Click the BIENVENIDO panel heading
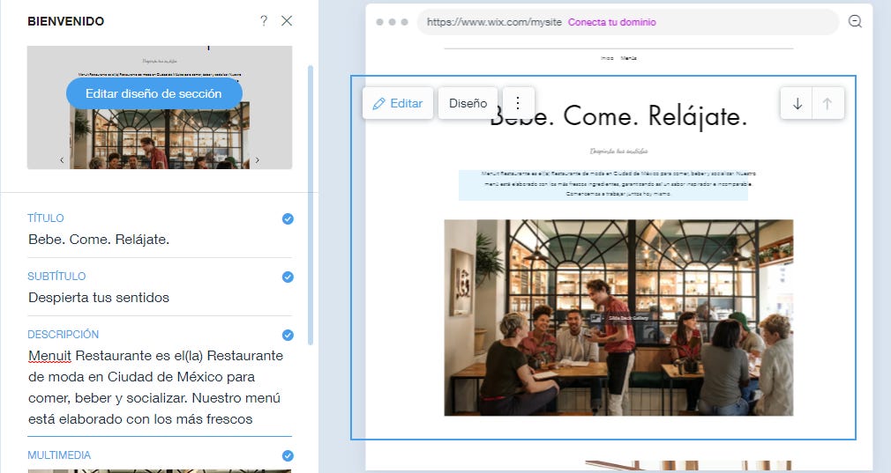Viewport: 891px width, 473px height. tap(66, 21)
